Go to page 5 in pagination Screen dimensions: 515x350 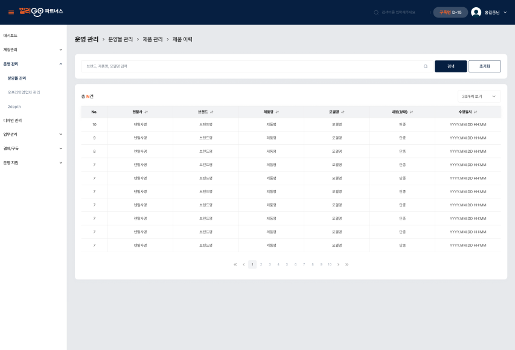tap(287, 264)
